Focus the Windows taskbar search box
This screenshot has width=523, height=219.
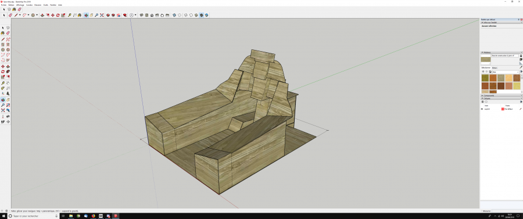click(33, 216)
